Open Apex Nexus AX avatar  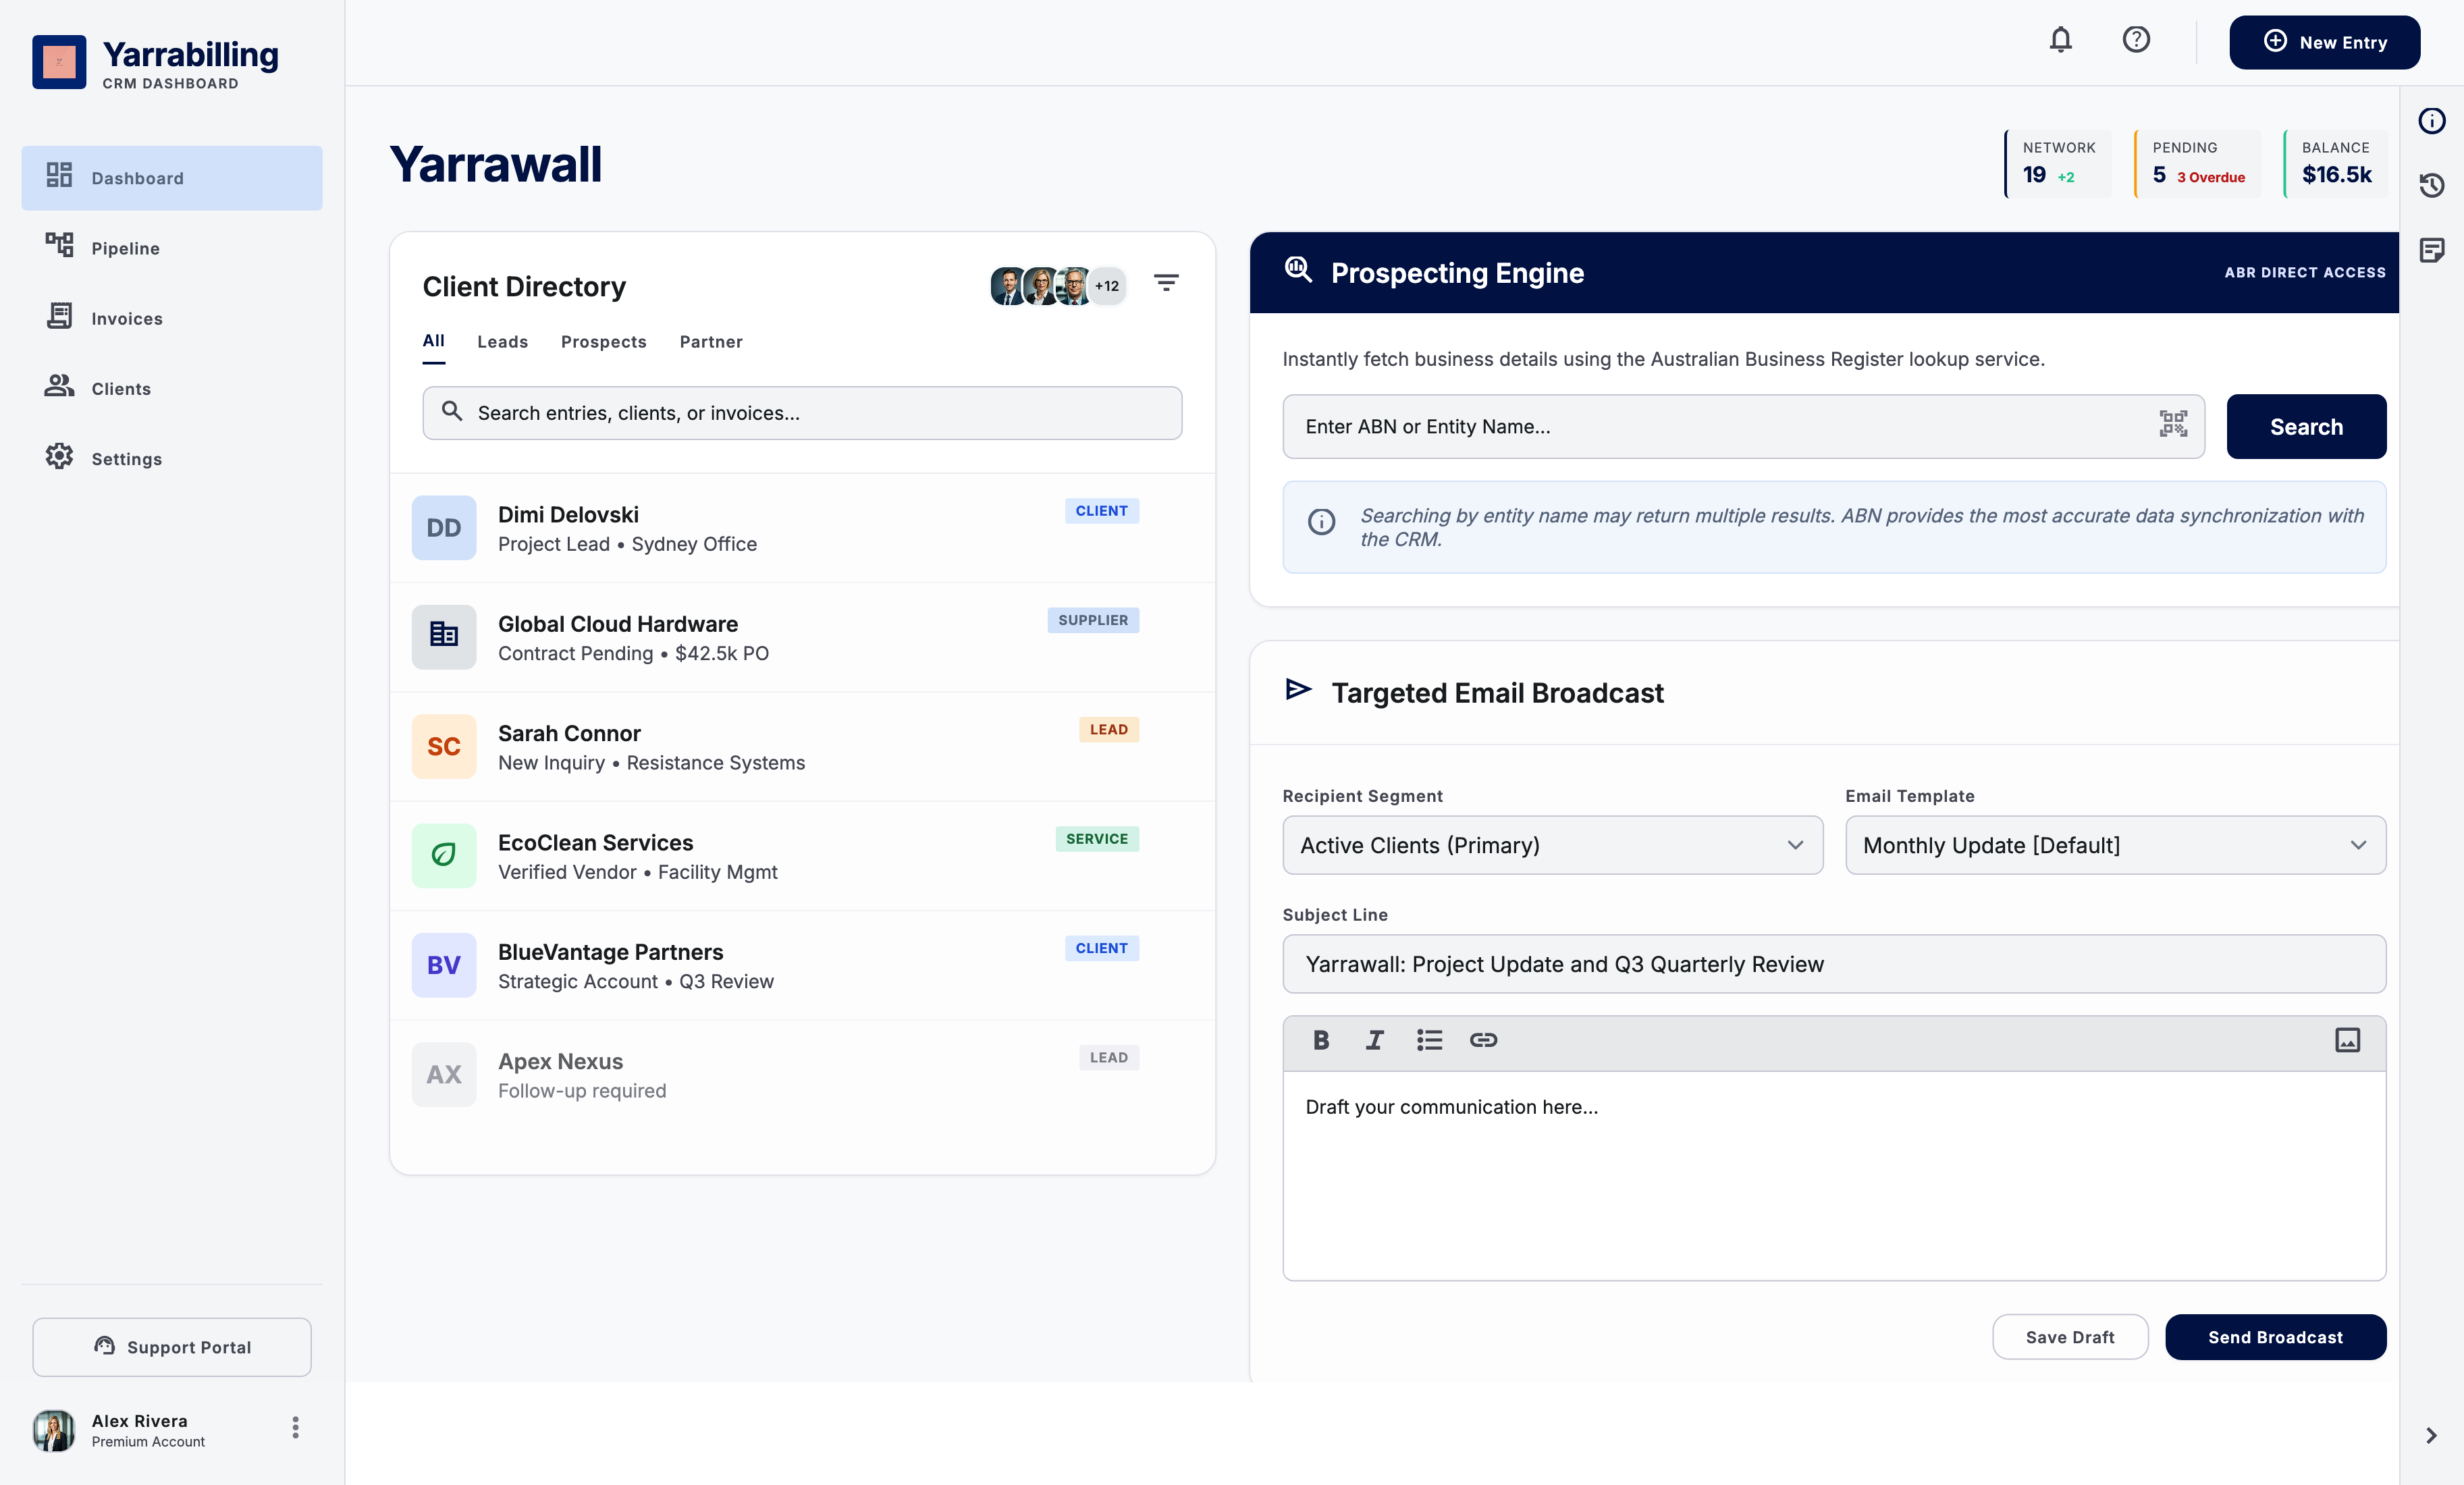click(x=444, y=1074)
